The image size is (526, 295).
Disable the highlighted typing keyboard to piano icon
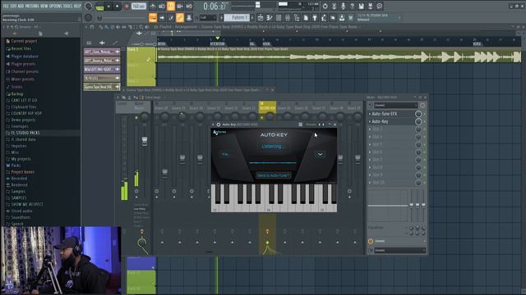click(x=152, y=17)
